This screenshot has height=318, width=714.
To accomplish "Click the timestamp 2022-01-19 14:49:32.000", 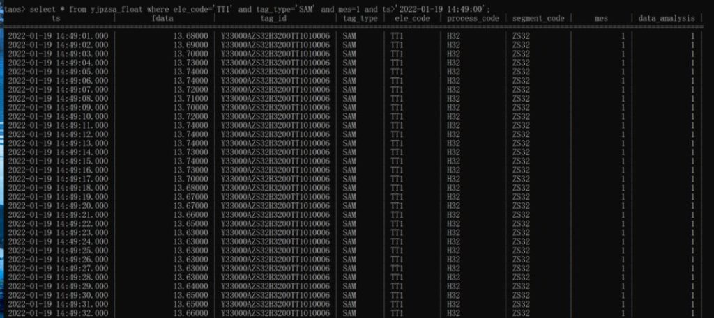I will 59,313.
